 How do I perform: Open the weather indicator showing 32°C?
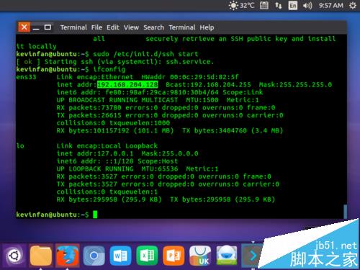(241, 5)
